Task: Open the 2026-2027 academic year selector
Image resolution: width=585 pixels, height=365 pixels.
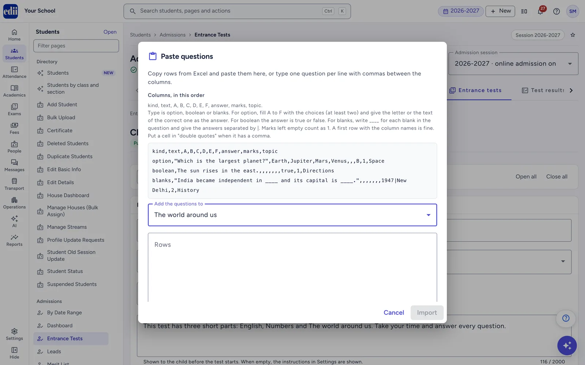Action: point(461,11)
